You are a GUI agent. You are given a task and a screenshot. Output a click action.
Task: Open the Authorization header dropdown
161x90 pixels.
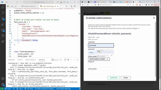(99, 59)
